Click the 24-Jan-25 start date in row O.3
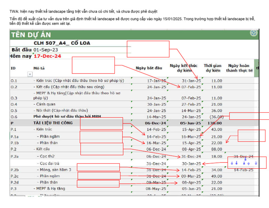The width and height of the screenshot is (269, 208). click(157, 98)
